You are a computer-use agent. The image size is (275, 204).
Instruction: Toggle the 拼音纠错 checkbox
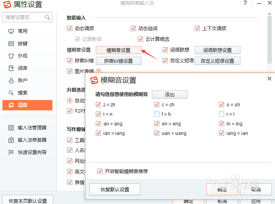pyautogui.click(x=70, y=61)
